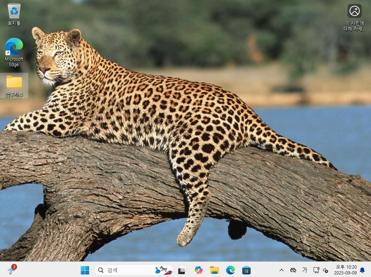Open Microsoft Store from the taskbar
Image resolution: width=371 pixels, height=277 pixels.
(x=246, y=270)
